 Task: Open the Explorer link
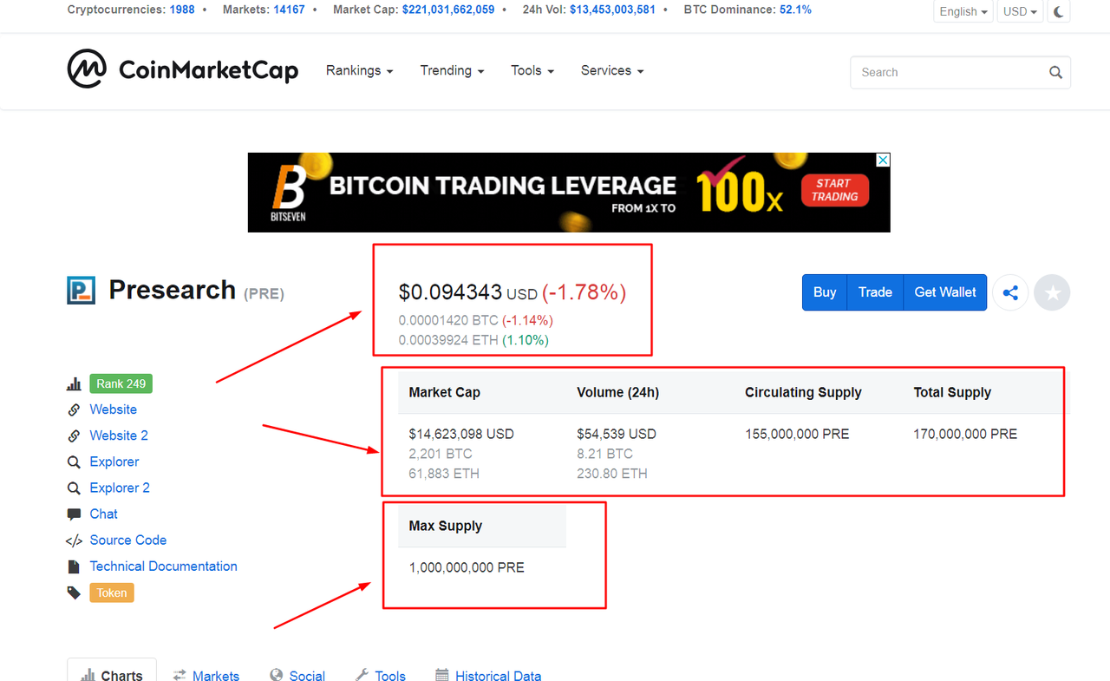[114, 462]
